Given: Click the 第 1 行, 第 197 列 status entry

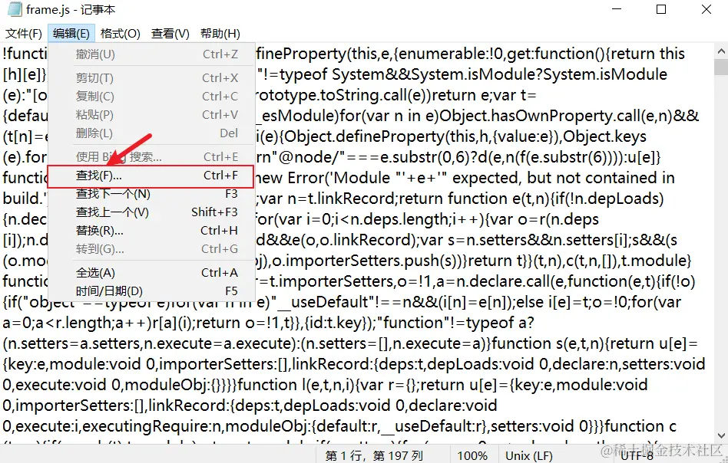Looking at the screenshot, I should tap(374, 455).
